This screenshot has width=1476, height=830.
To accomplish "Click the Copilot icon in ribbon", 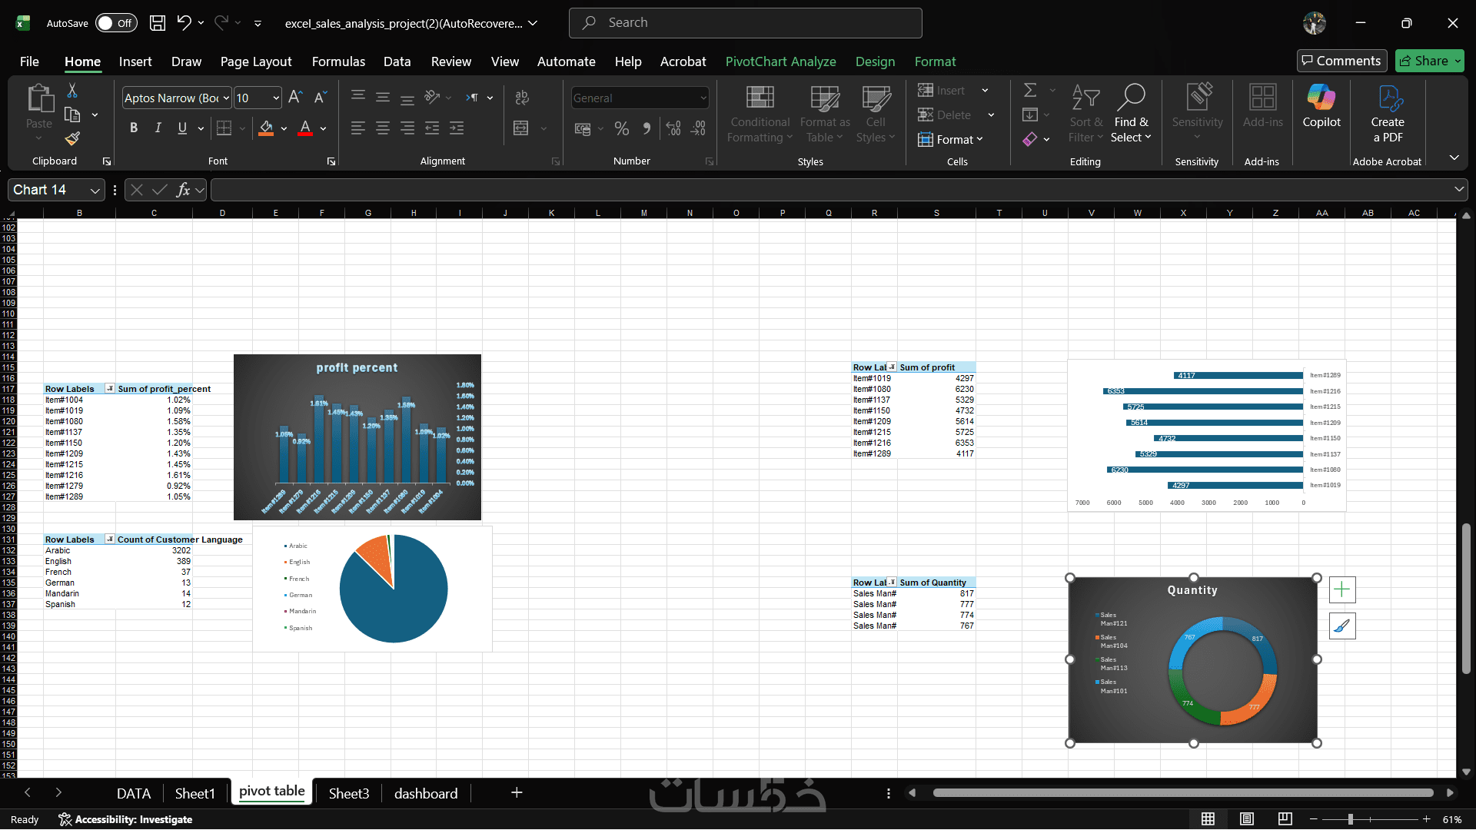I will click(1321, 106).
